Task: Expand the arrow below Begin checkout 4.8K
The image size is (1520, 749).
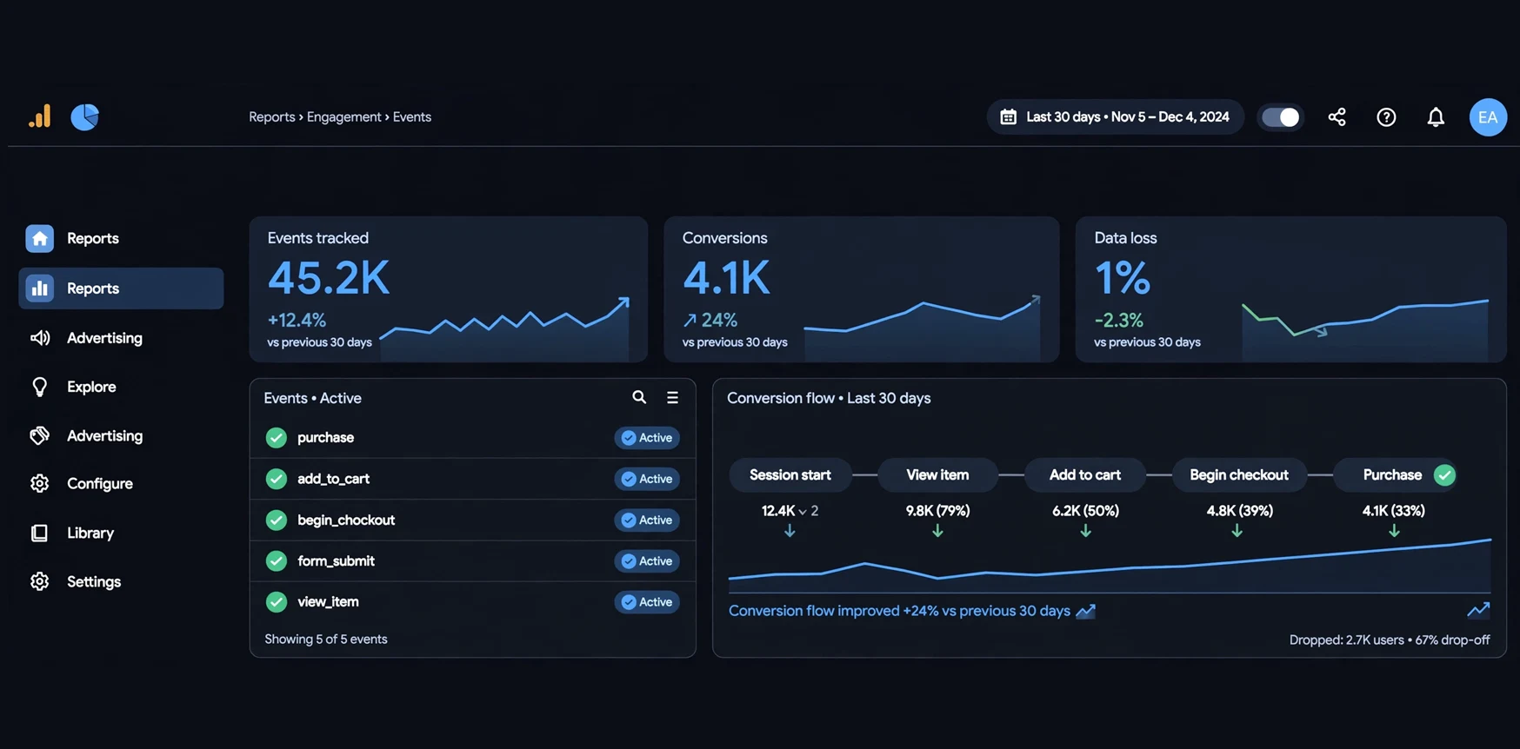Action: click(1237, 531)
